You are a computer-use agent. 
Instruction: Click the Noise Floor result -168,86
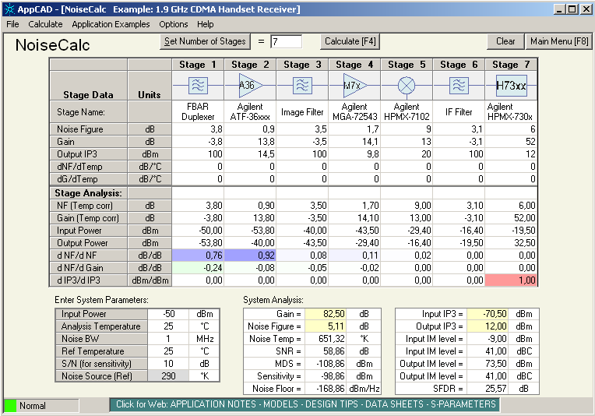(x=326, y=389)
